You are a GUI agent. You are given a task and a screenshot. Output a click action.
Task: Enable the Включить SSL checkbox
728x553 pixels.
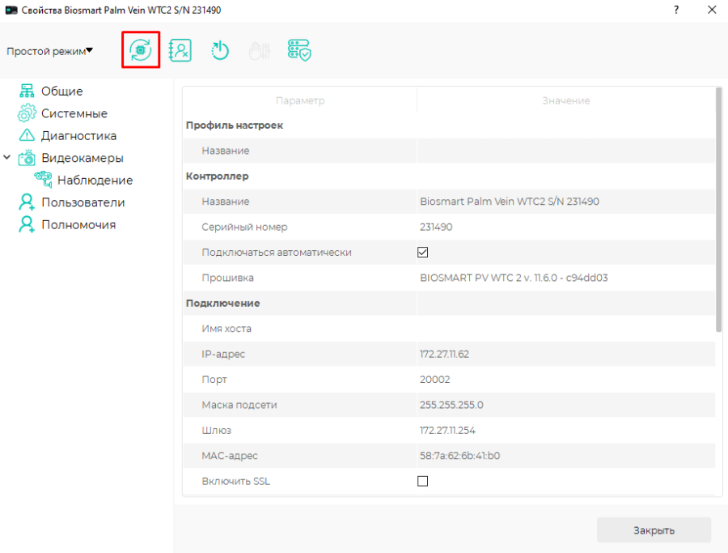pos(422,482)
